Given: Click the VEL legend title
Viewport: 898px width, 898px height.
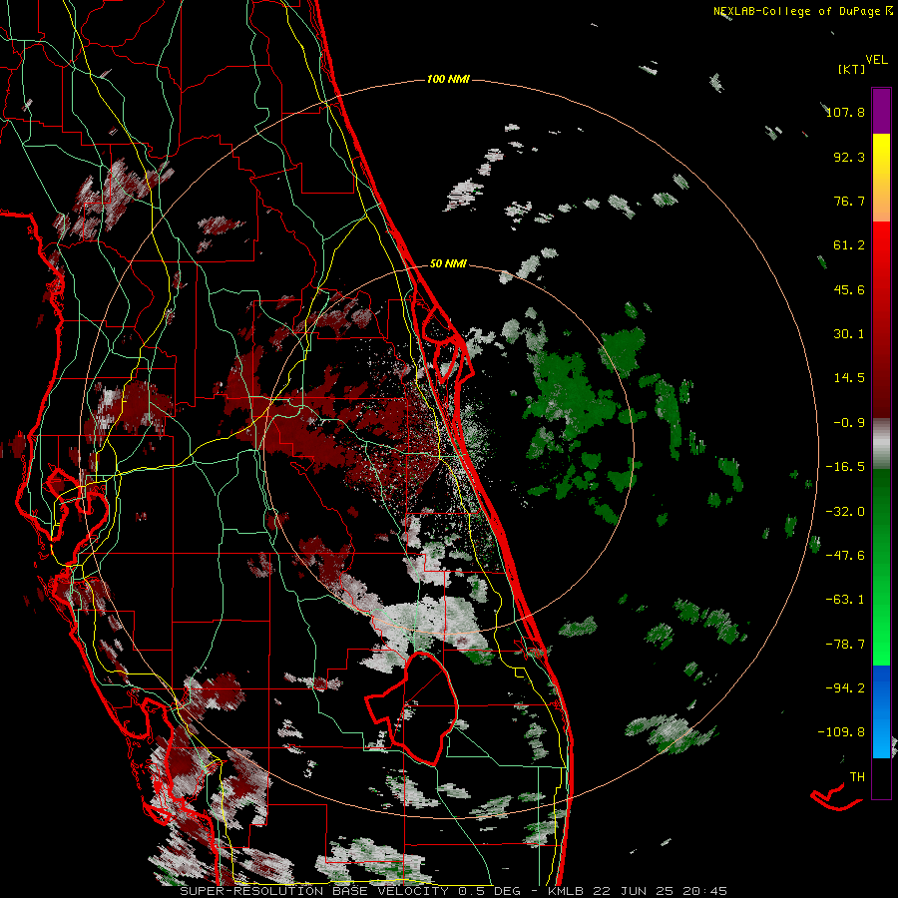Looking at the screenshot, I should (x=876, y=60).
